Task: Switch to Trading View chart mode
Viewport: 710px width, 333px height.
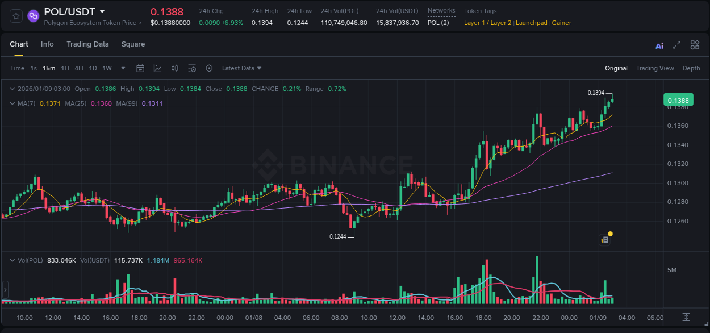Action: (655, 68)
